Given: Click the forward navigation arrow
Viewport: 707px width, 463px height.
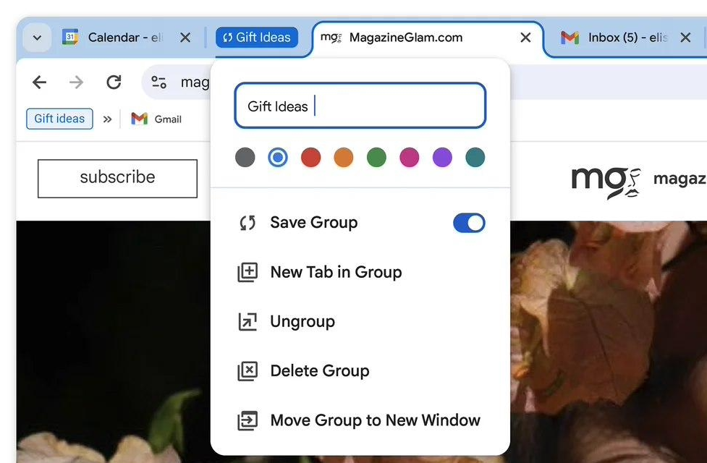Looking at the screenshot, I should (77, 82).
